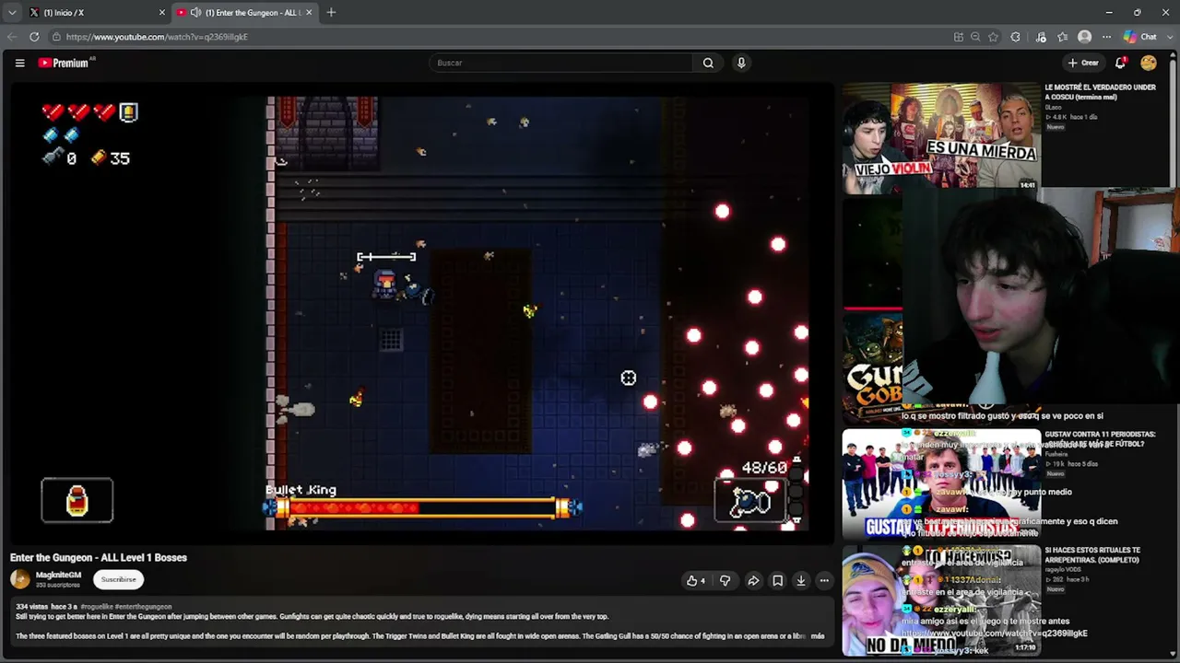1180x663 pixels.
Task: Open more actions for the video
Action: [x=824, y=580]
